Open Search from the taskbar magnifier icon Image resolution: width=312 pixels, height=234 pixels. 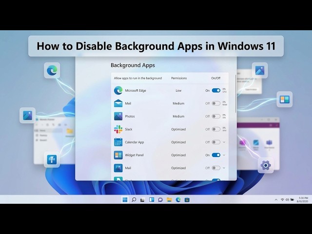tap(134, 199)
